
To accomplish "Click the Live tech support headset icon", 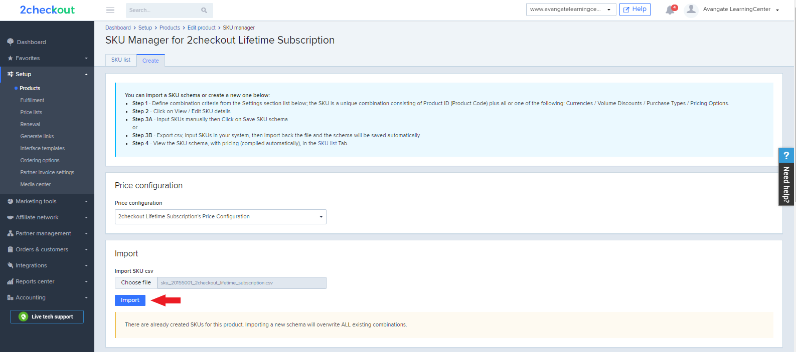I will coord(23,316).
